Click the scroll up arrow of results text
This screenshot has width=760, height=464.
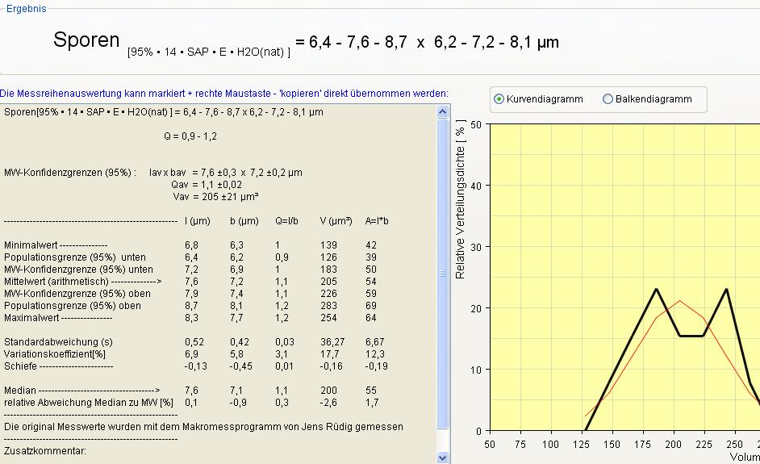[x=442, y=112]
